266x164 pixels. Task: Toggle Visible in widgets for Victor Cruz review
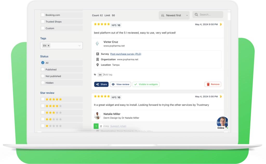(146, 84)
